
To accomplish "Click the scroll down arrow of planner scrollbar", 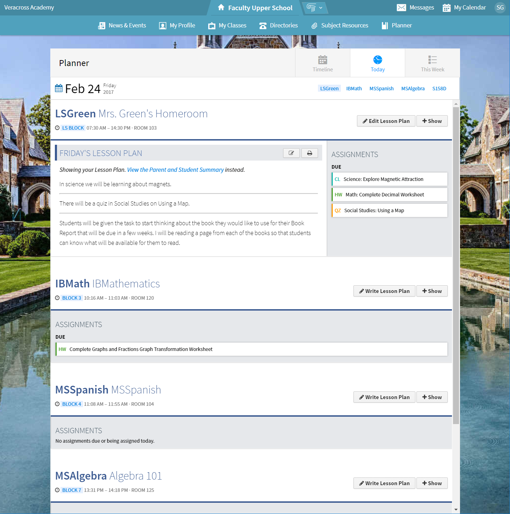I will 456,509.
